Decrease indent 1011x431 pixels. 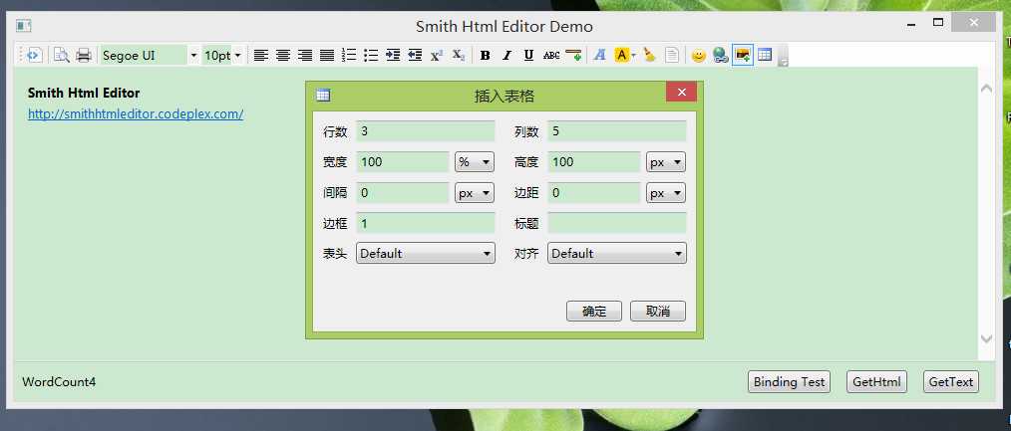pos(415,56)
